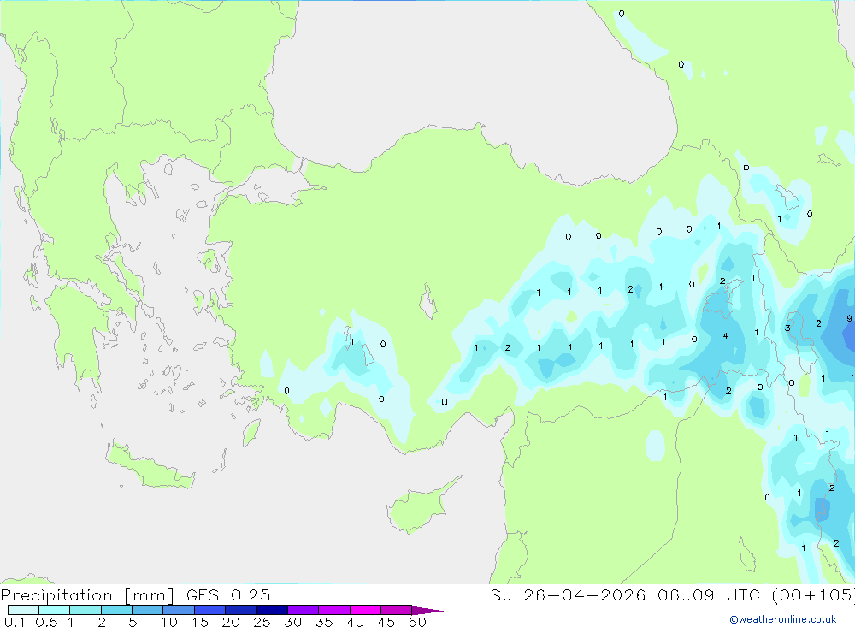Click the legend value label "25"
The width and height of the screenshot is (855, 627).
click(262, 622)
